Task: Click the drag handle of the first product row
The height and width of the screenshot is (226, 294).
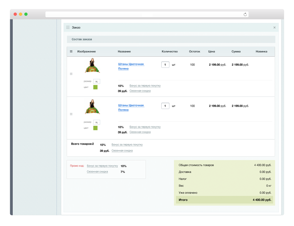Action: pos(71,74)
